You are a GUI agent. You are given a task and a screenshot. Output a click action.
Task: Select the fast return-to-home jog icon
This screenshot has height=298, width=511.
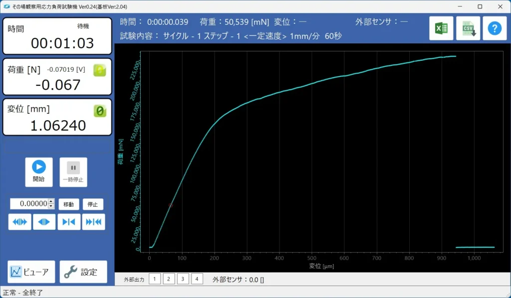(x=93, y=222)
